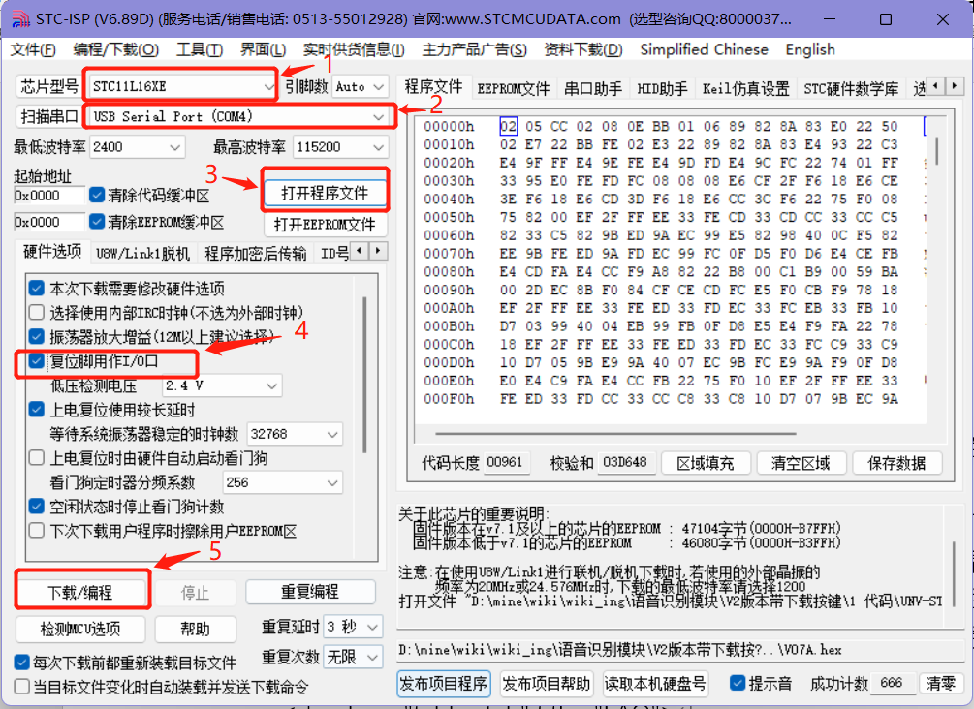Click 发布项目程序 button
The image size is (974, 709).
444,684
